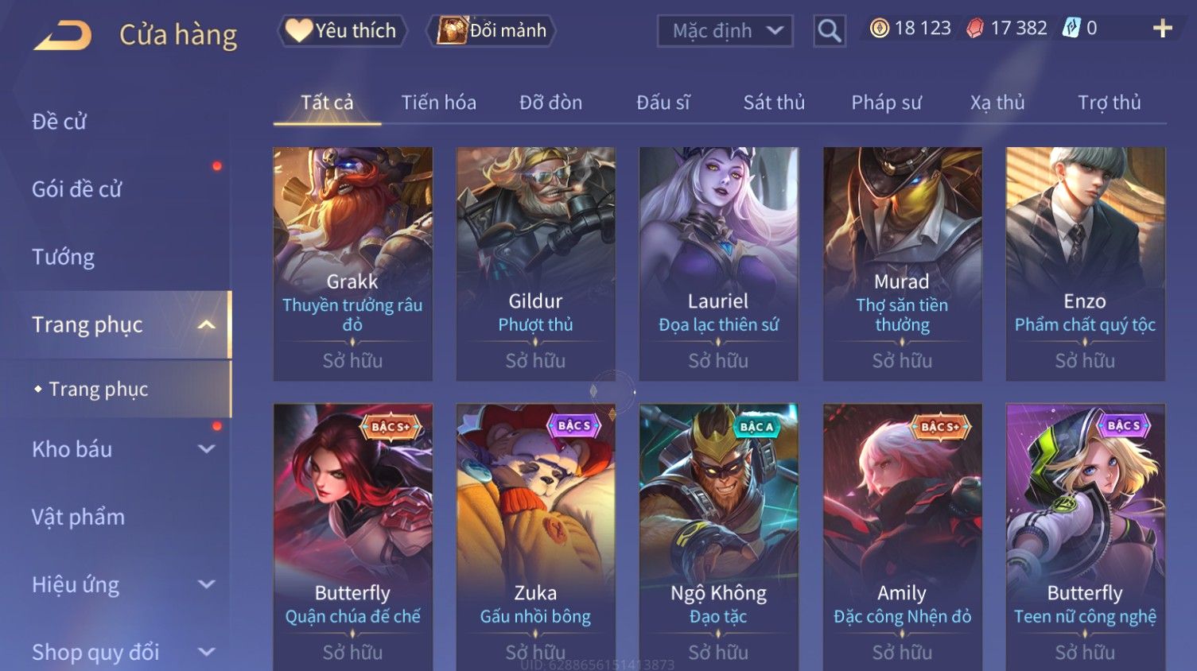This screenshot has width=1197, height=671.
Task: Tap the gold coin currency icon
Action: tap(879, 29)
